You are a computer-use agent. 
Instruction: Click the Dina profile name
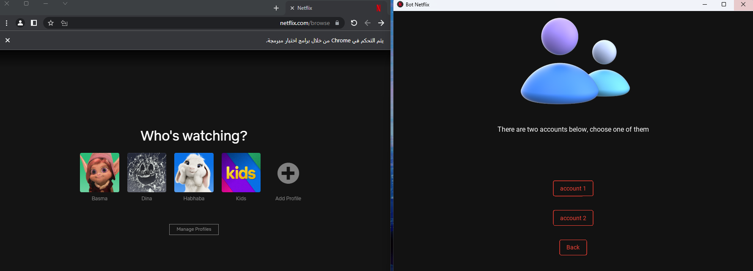(x=147, y=199)
